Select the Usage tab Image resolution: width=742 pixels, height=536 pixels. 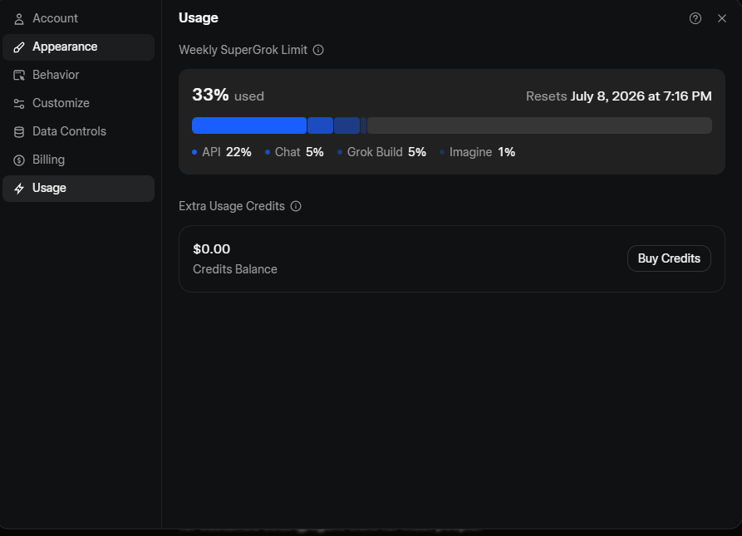point(79,189)
